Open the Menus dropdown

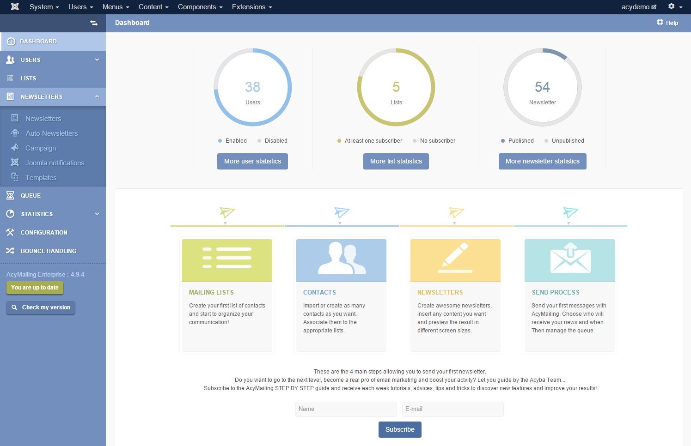coord(116,7)
